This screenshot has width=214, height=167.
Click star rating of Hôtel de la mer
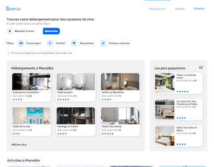(x=19, y=134)
